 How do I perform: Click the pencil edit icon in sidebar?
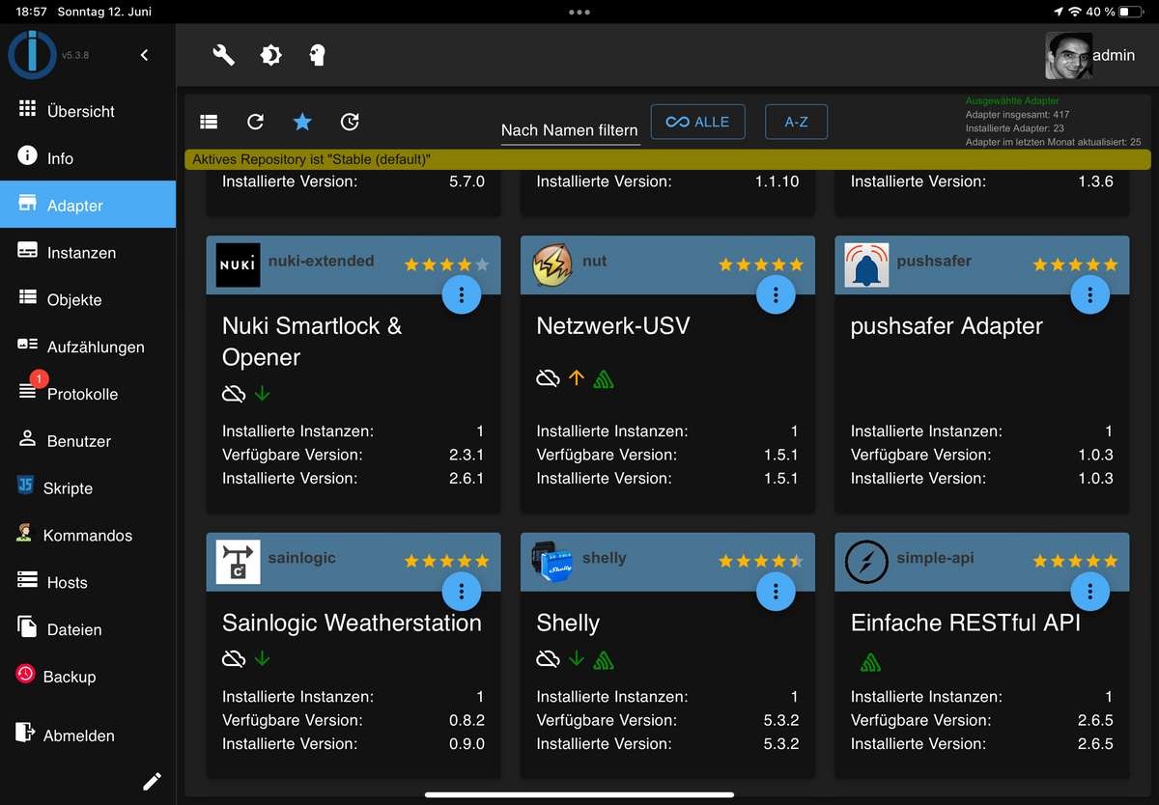click(x=152, y=782)
